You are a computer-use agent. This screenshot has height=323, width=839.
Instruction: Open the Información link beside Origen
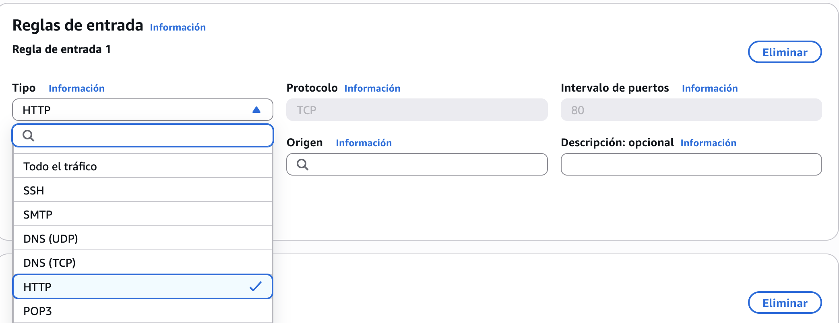point(364,143)
